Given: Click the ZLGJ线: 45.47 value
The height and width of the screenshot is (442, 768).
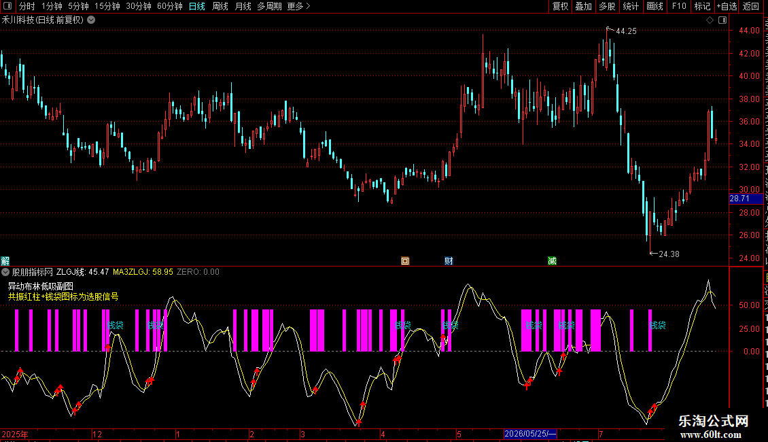Looking at the screenshot, I should (83, 272).
